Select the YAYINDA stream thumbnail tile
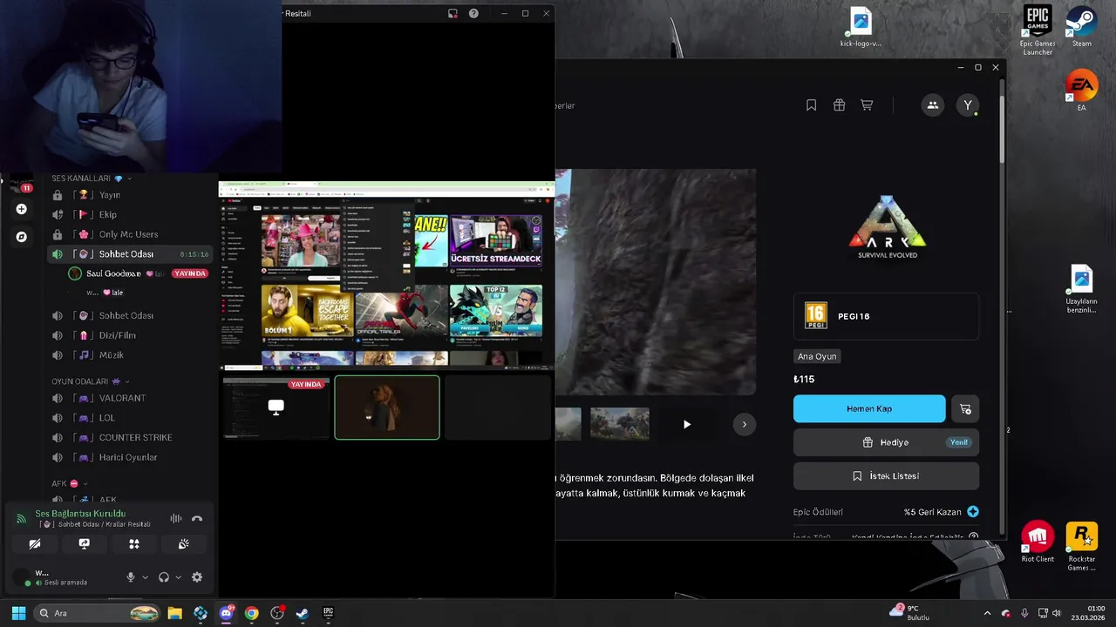 [x=276, y=408]
